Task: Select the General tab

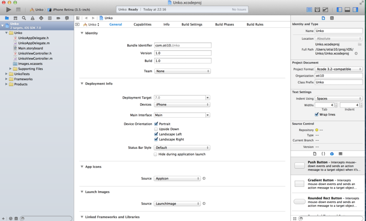Action: (x=116, y=25)
